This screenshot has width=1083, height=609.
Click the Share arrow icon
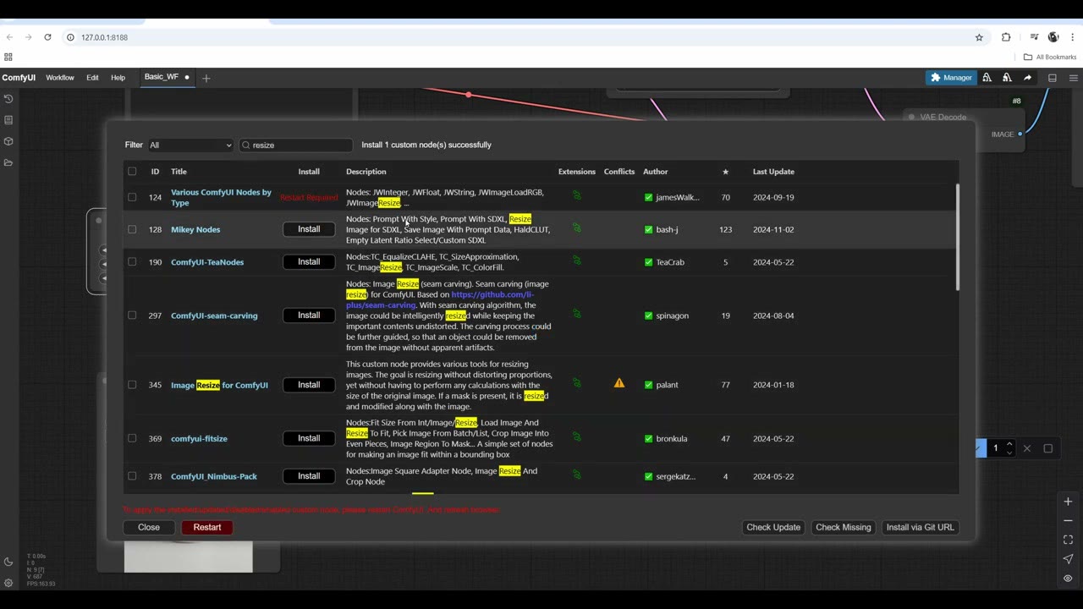(x=1027, y=78)
